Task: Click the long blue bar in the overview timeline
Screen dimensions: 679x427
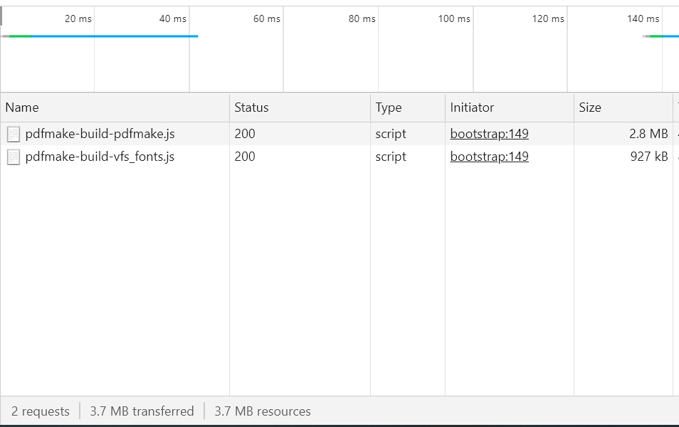Action: coord(114,36)
